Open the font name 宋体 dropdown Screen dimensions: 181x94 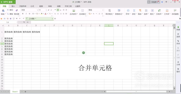[37, 10]
